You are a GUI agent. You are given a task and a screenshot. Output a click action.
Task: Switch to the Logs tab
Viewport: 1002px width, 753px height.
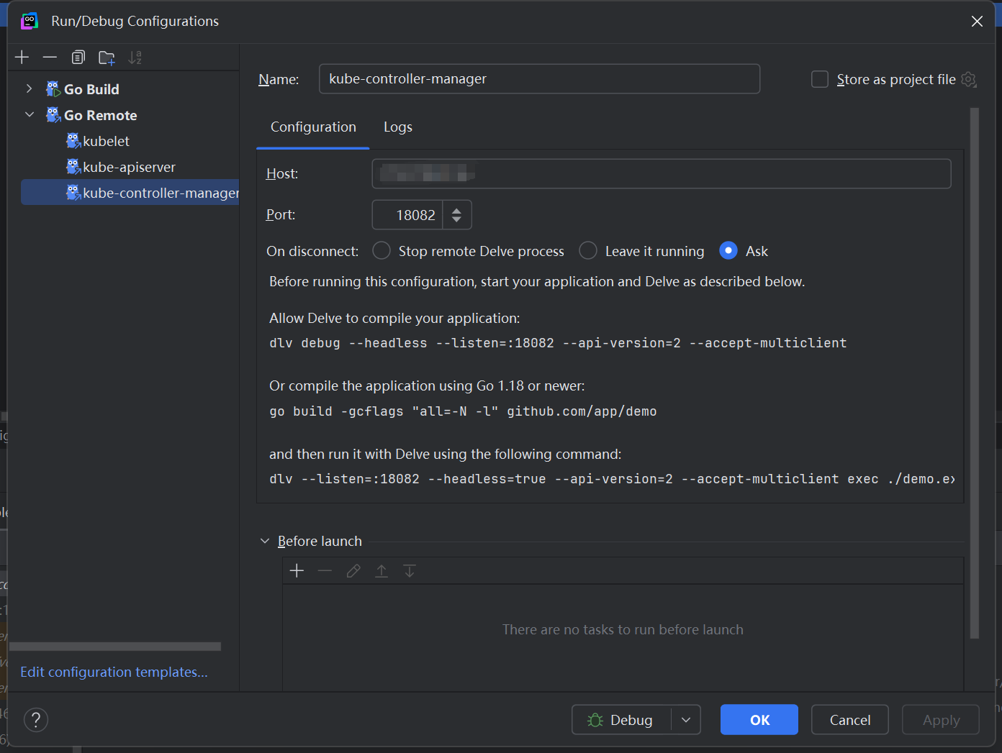398,127
